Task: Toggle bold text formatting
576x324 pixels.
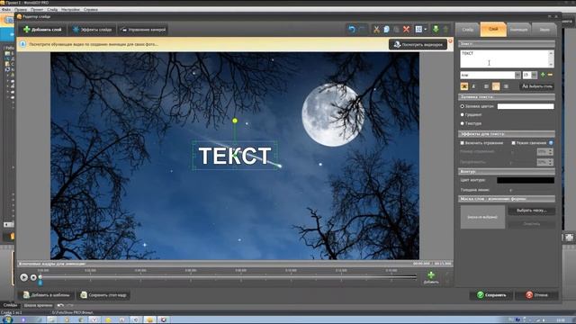Action: point(464,86)
